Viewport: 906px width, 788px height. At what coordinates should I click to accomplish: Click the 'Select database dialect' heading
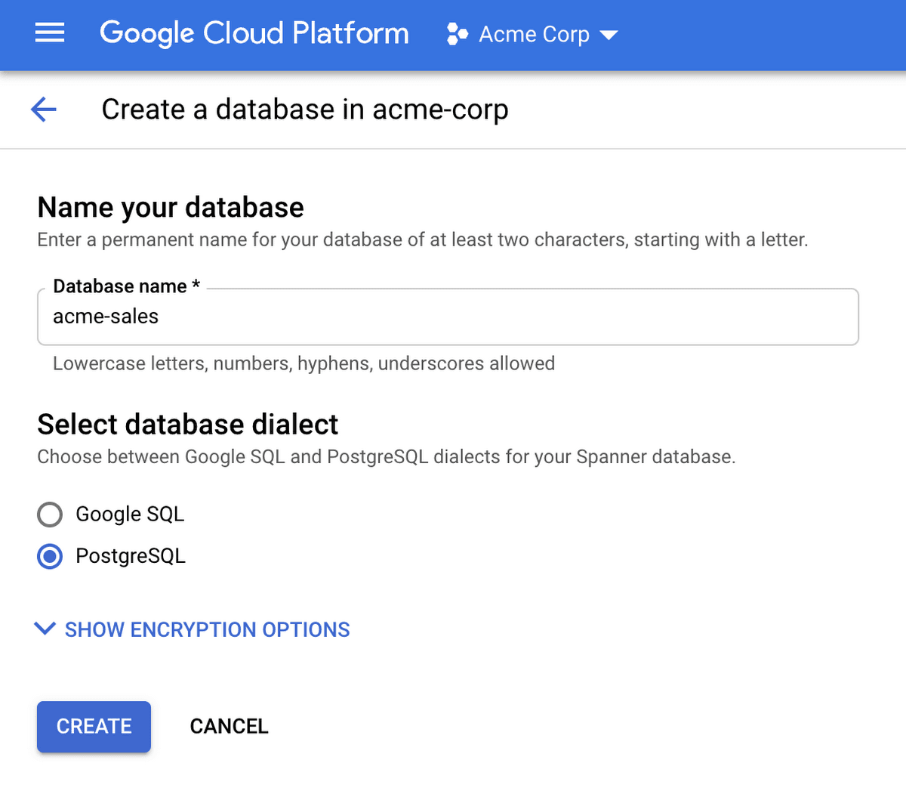tap(188, 425)
